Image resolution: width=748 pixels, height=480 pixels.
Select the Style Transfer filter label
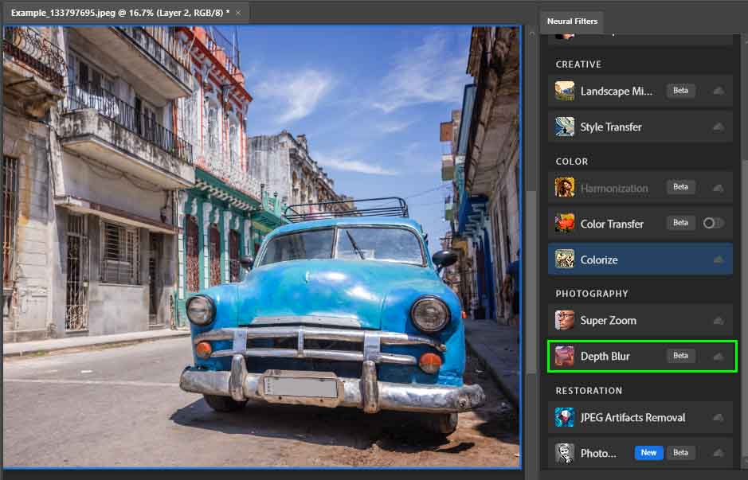click(x=611, y=127)
